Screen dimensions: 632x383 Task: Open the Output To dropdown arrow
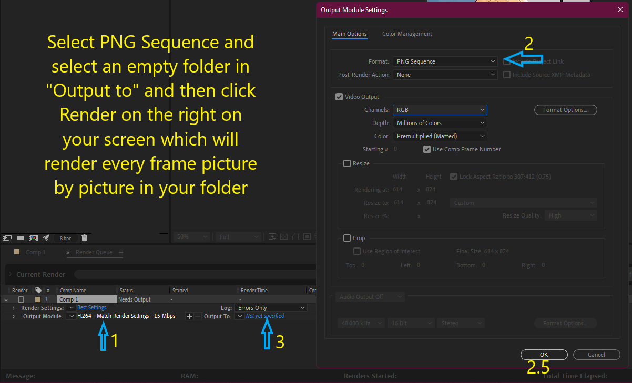240,316
